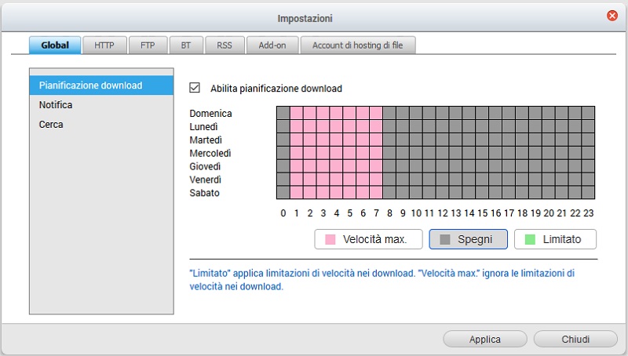Click the Sabato hour 23 schedule cell
This screenshot has height=356, width=628.
point(588,193)
